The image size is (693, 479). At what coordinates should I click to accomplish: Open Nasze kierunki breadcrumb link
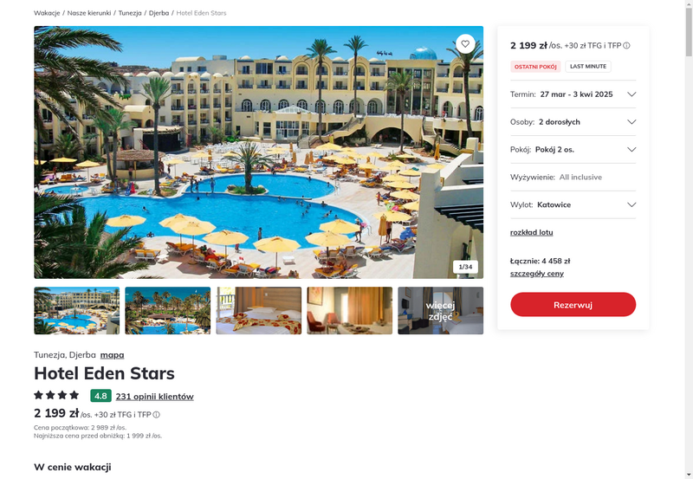[89, 13]
